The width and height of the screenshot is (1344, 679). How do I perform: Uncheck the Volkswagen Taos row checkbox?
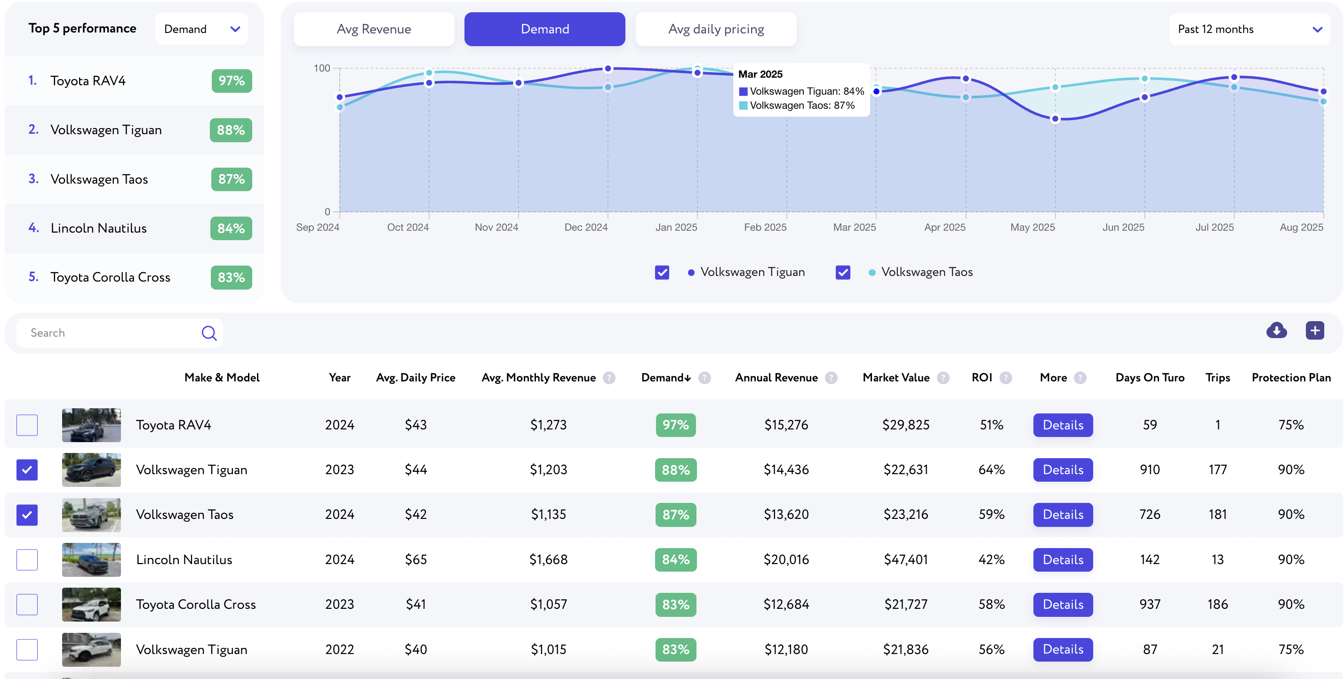(27, 515)
